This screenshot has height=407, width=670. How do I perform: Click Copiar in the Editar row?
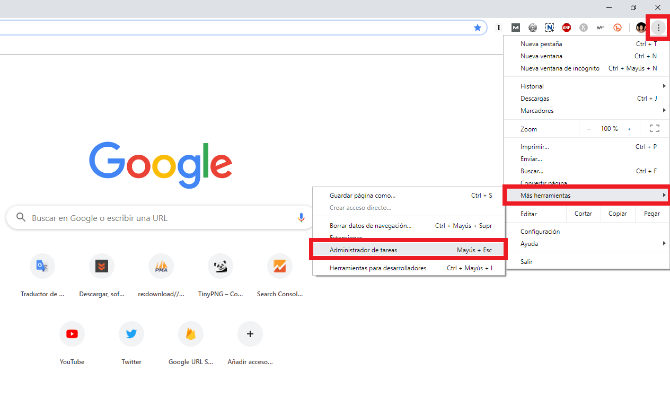(618, 214)
